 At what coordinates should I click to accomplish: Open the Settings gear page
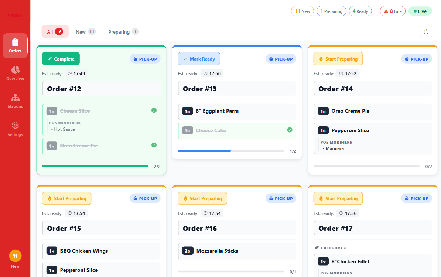pos(15,129)
